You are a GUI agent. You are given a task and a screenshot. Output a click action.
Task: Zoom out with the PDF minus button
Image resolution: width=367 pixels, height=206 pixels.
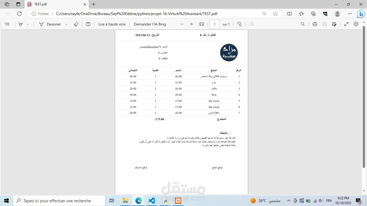pyautogui.click(x=182, y=24)
